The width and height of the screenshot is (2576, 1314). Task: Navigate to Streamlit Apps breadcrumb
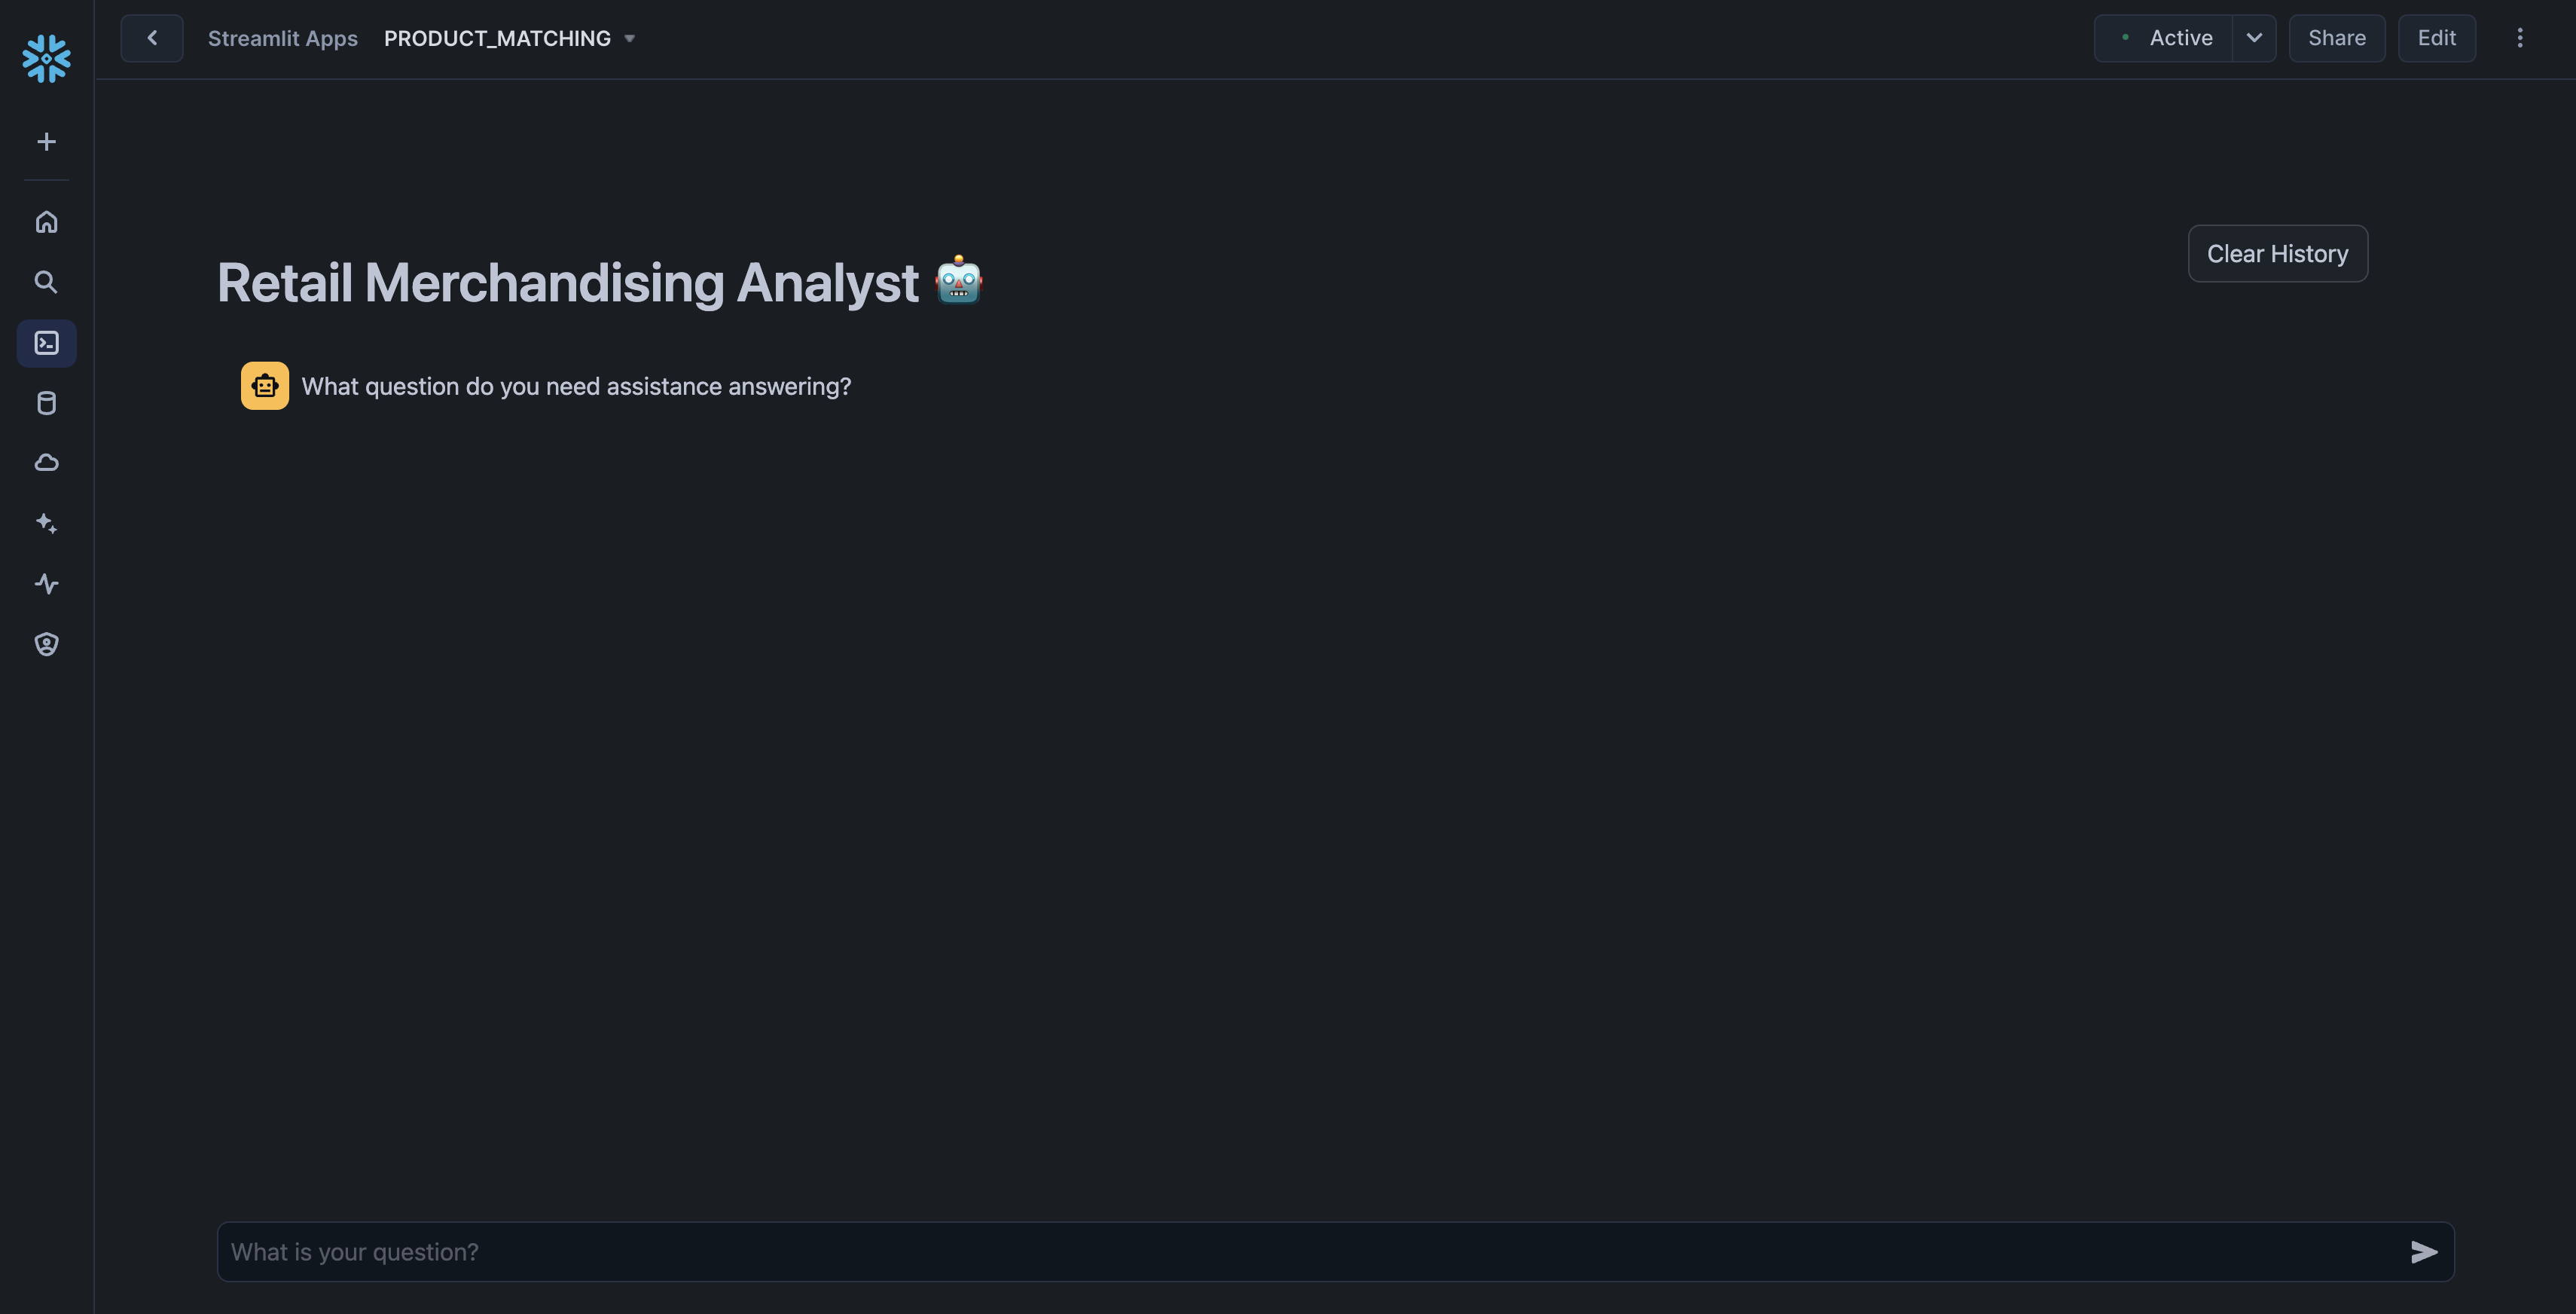click(283, 38)
